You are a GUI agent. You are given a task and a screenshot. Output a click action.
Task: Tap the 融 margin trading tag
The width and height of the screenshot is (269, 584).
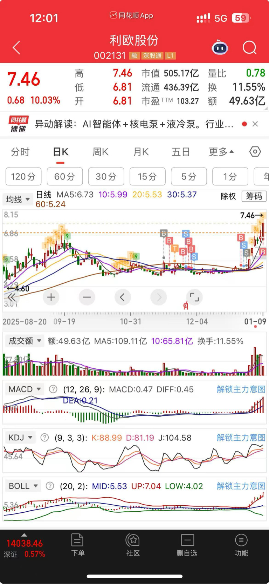click(x=134, y=56)
